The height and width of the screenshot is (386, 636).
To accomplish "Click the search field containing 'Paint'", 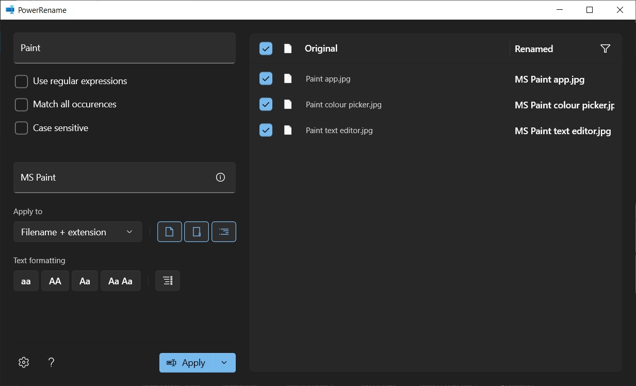I will (124, 48).
